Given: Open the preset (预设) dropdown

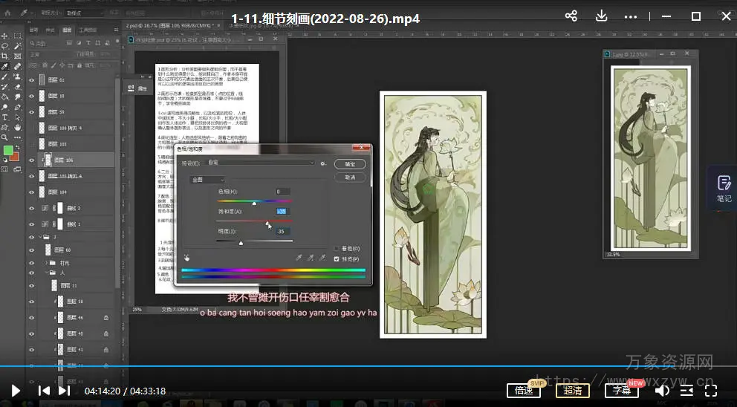Looking at the screenshot, I should click(260, 163).
